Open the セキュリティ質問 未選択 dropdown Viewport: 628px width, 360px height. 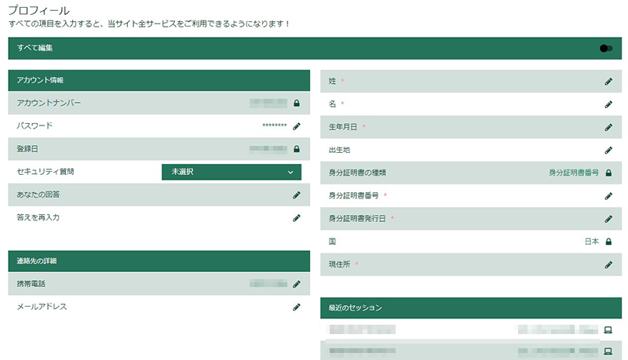(x=232, y=172)
